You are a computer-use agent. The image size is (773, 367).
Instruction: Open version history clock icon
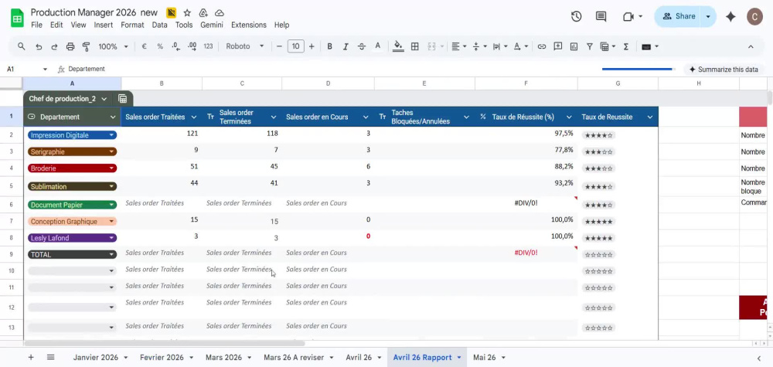click(x=576, y=16)
